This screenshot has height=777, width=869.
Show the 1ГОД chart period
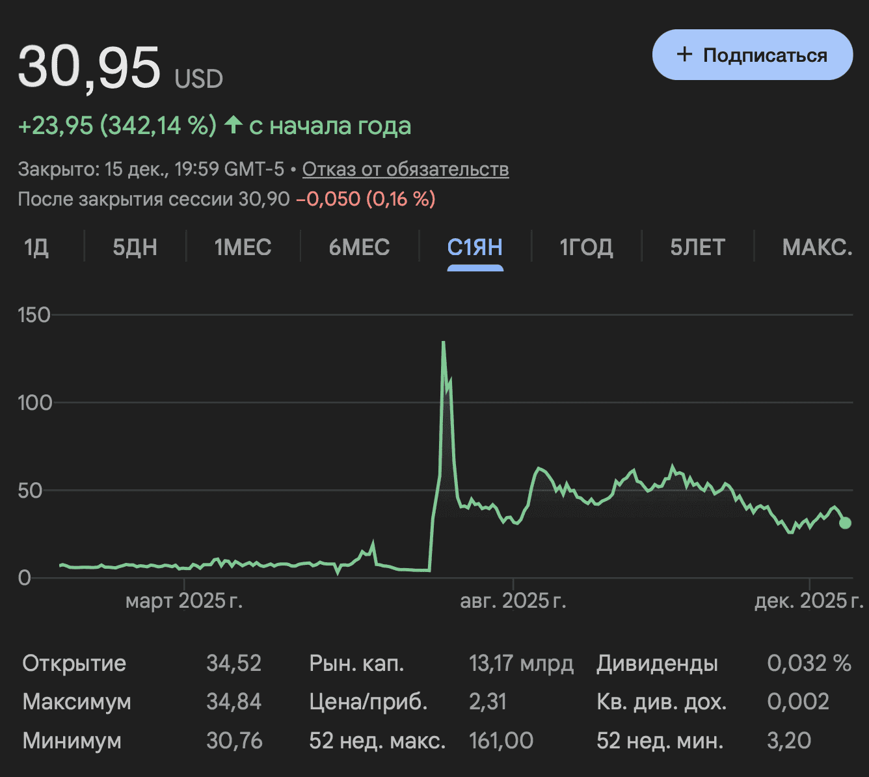(586, 247)
